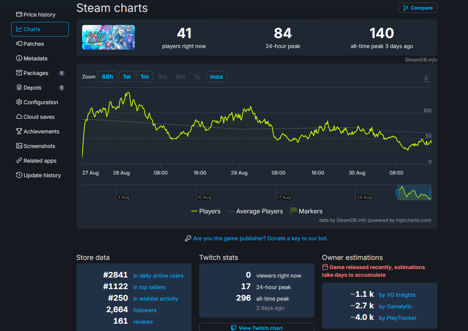The height and width of the screenshot is (331, 468).
Task: Set chart zoom to 1y
Action: 197,77
